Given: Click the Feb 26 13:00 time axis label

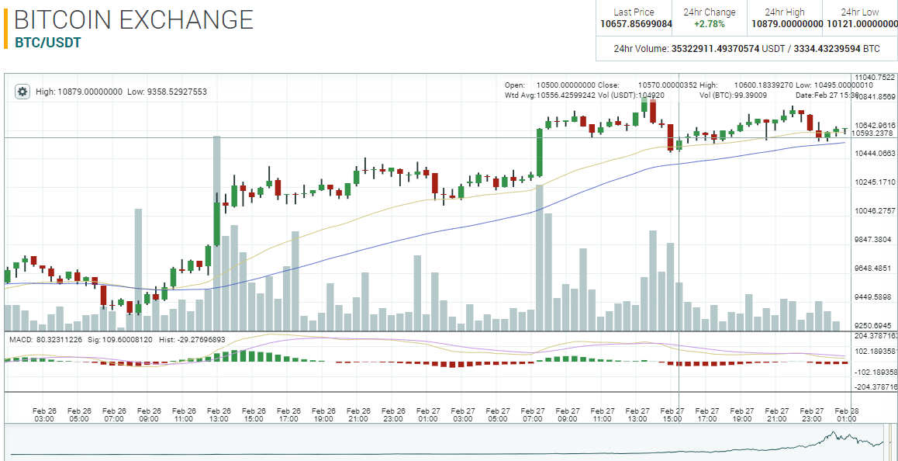Looking at the screenshot, I should coord(219,414).
